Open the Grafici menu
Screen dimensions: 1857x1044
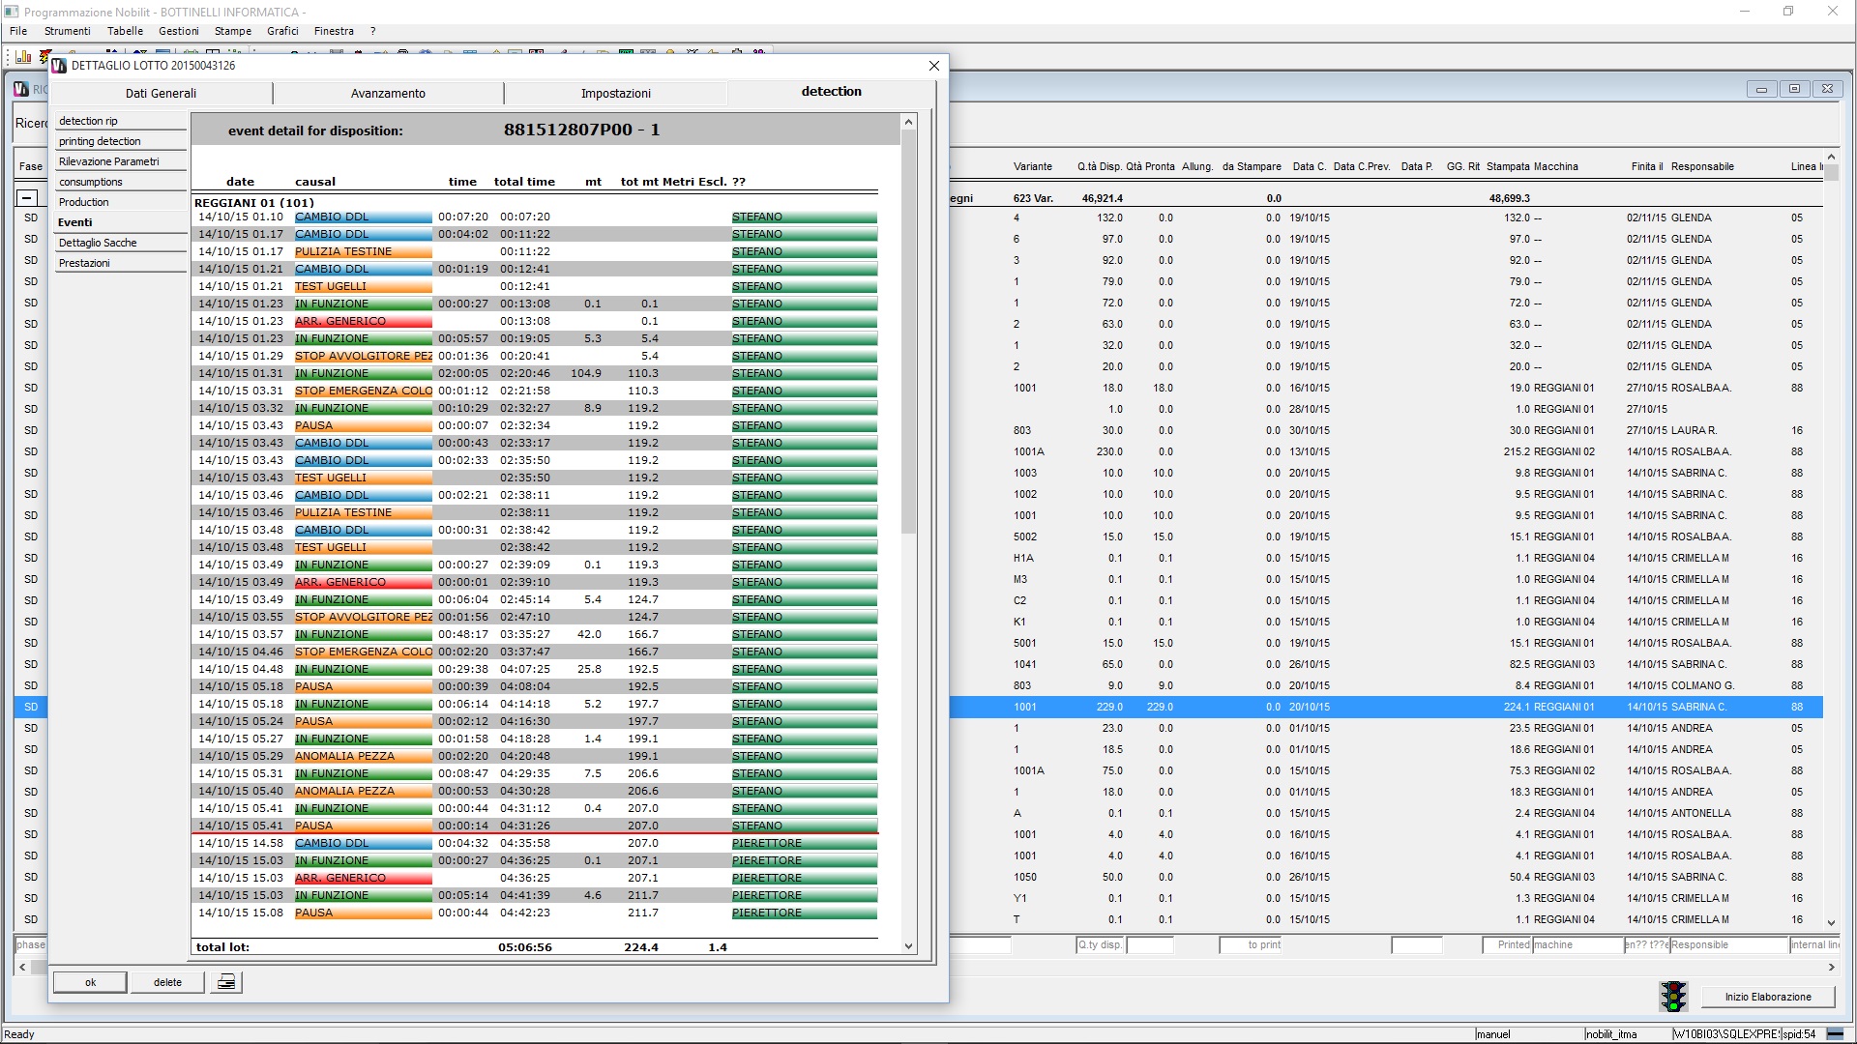(282, 31)
